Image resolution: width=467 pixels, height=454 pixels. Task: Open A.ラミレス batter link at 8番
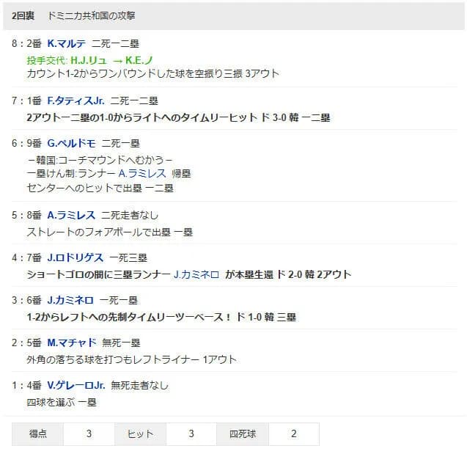click(71, 215)
